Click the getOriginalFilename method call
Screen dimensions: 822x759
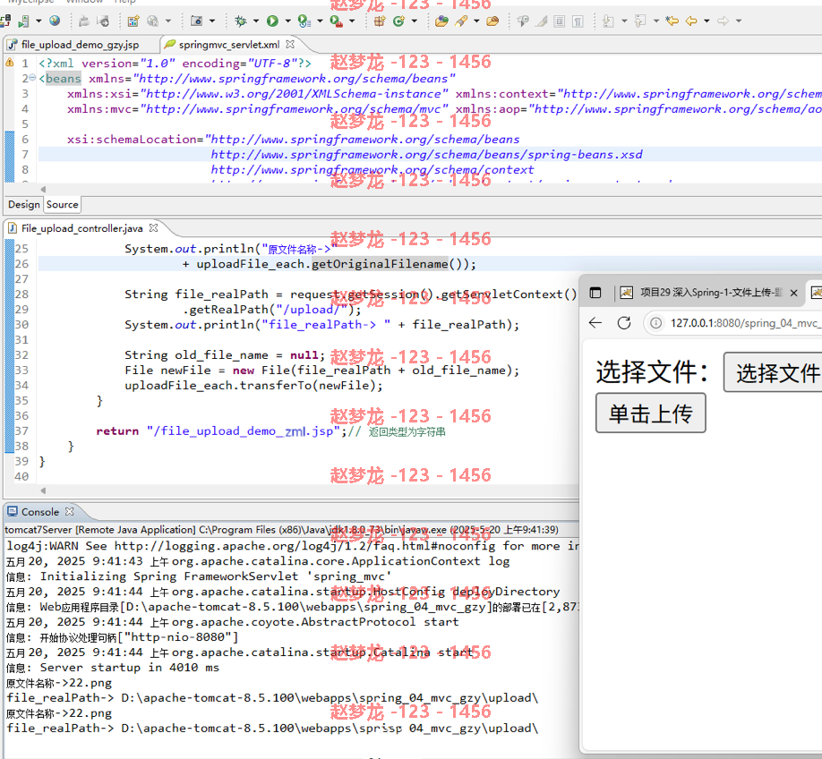click(x=380, y=264)
